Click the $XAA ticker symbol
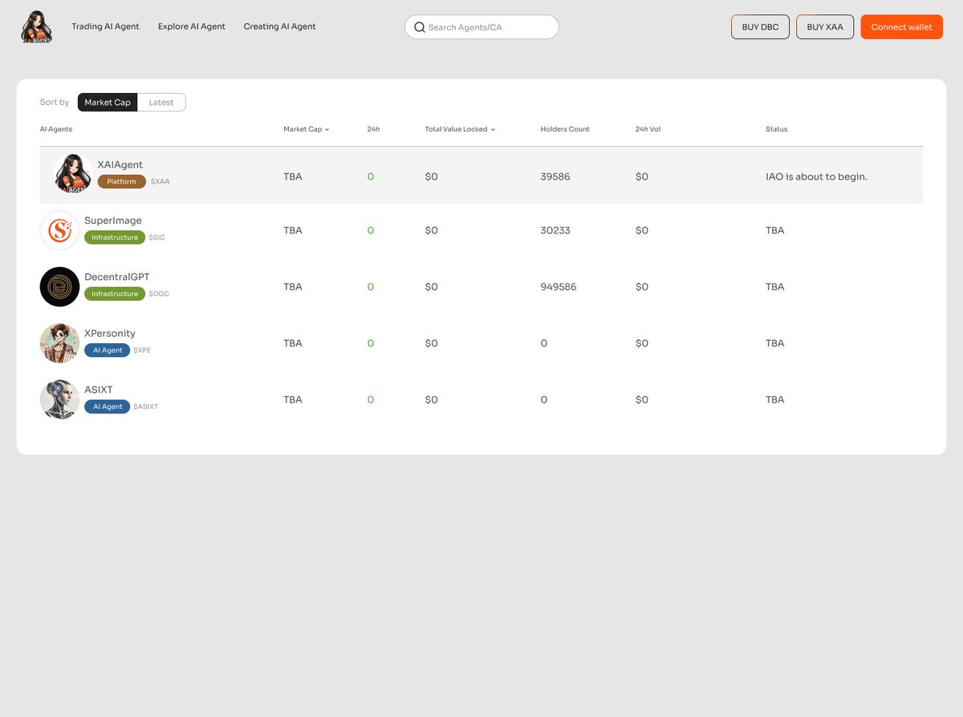 (x=160, y=181)
